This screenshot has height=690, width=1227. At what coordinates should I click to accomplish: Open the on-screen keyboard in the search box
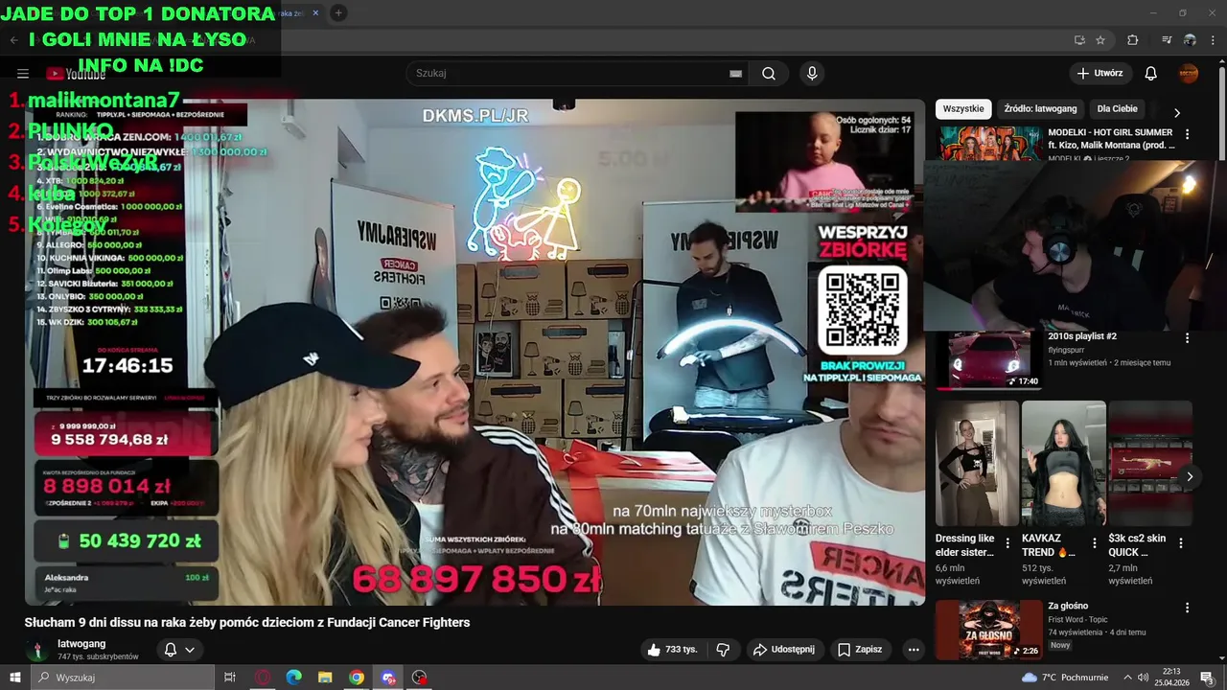[x=735, y=74]
